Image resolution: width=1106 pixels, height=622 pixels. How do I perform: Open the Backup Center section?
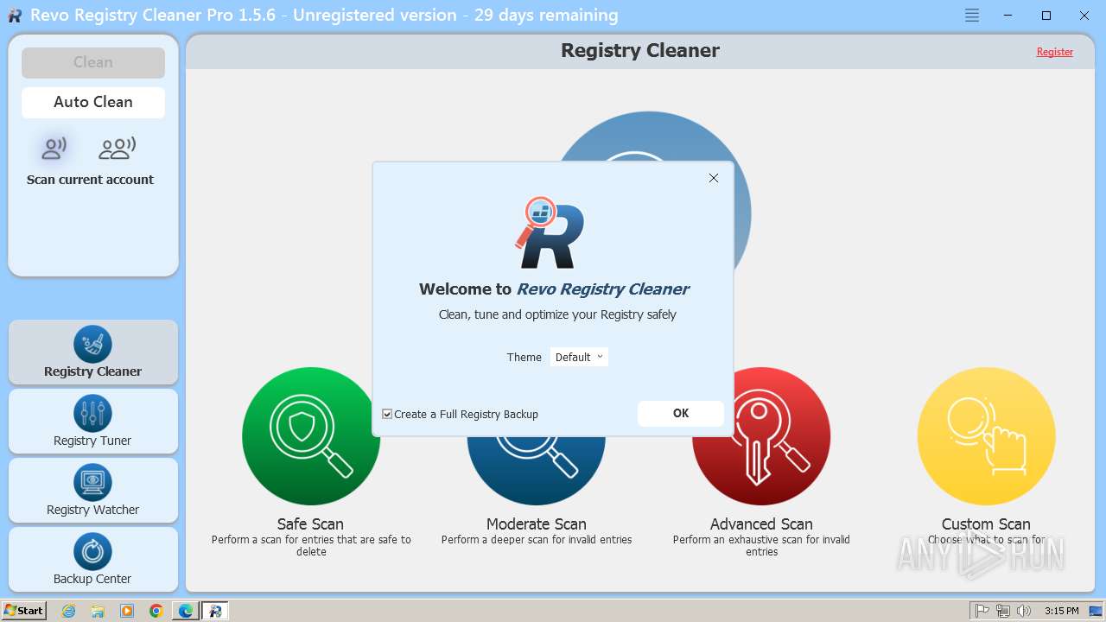tap(93, 560)
